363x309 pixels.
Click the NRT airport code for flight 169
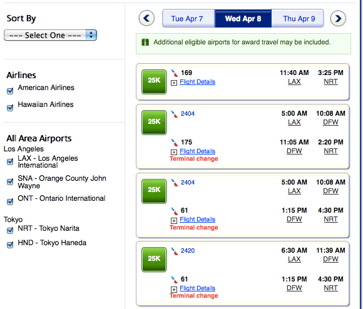(330, 82)
